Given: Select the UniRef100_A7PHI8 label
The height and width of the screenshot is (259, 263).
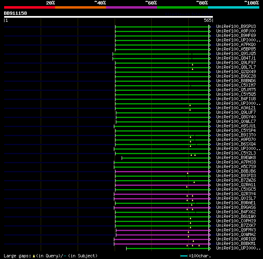Looking at the screenshot, I should pyautogui.click(x=236, y=162).
